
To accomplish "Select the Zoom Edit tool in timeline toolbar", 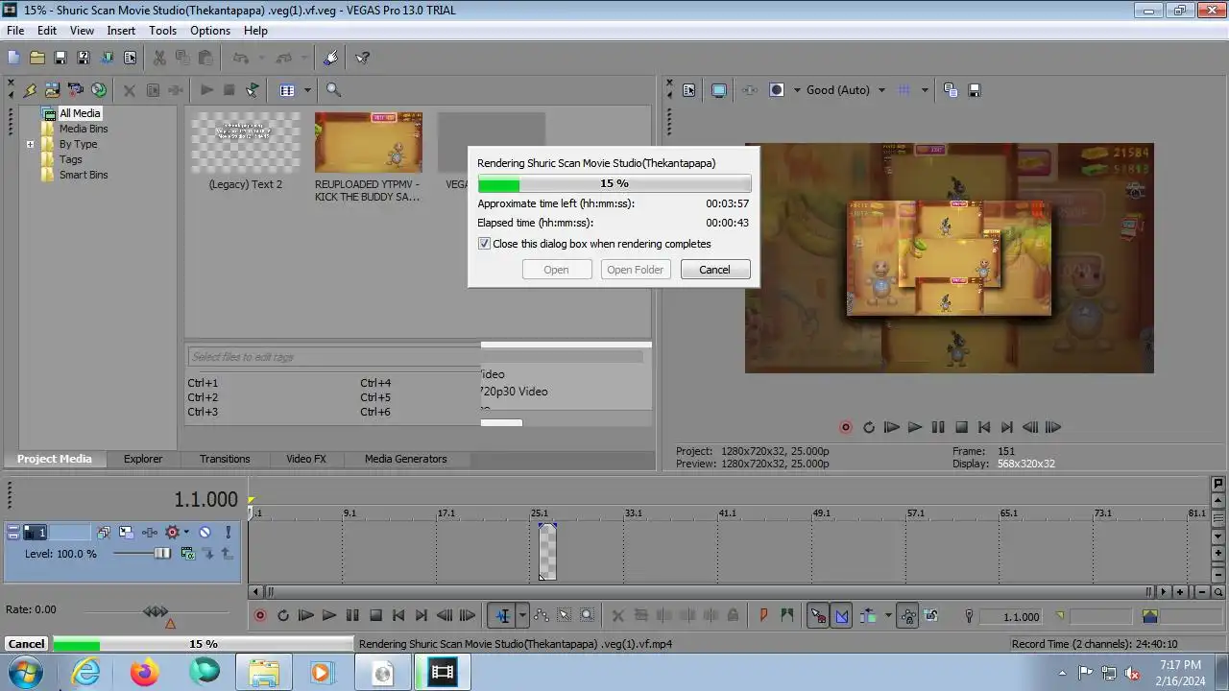I will pyautogui.click(x=588, y=616).
